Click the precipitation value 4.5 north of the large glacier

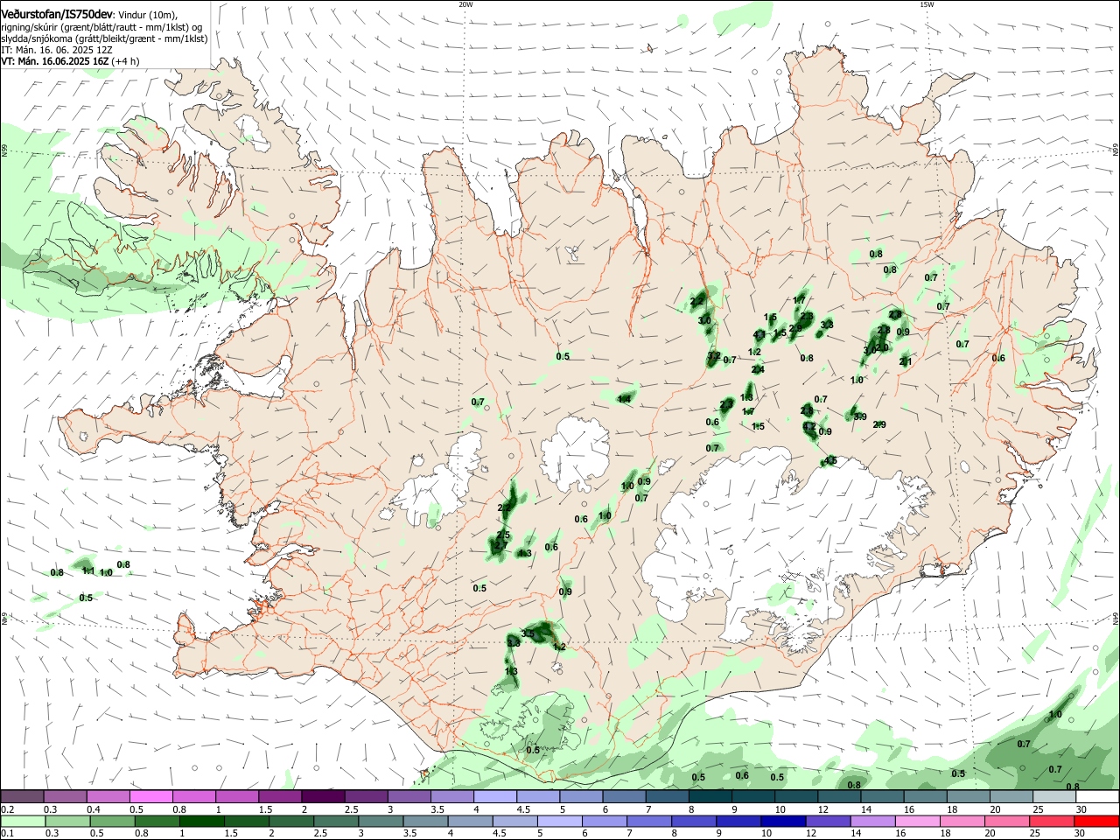point(830,461)
